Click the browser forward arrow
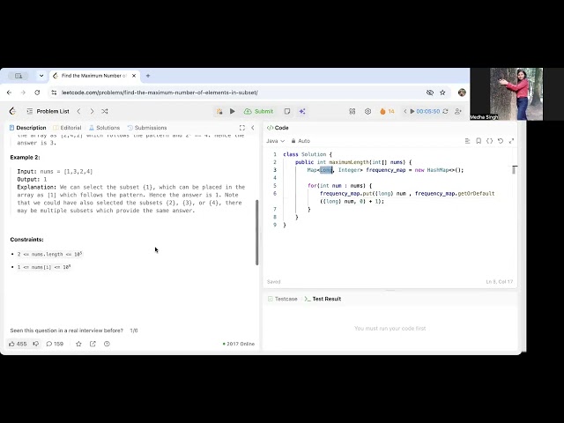The image size is (564, 423). pyautogui.click(x=23, y=93)
